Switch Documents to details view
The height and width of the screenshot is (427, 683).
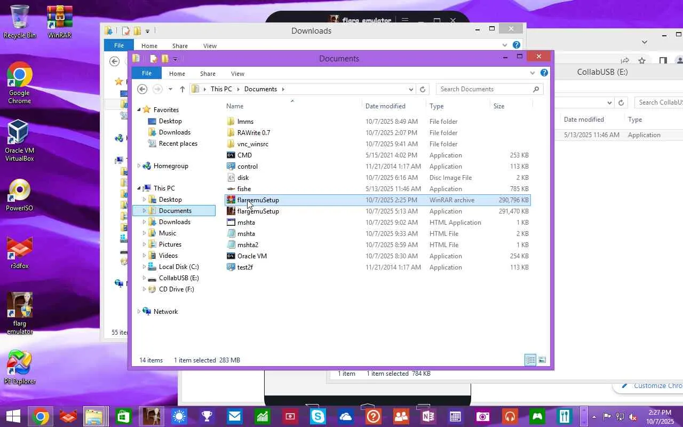pyautogui.click(x=530, y=360)
